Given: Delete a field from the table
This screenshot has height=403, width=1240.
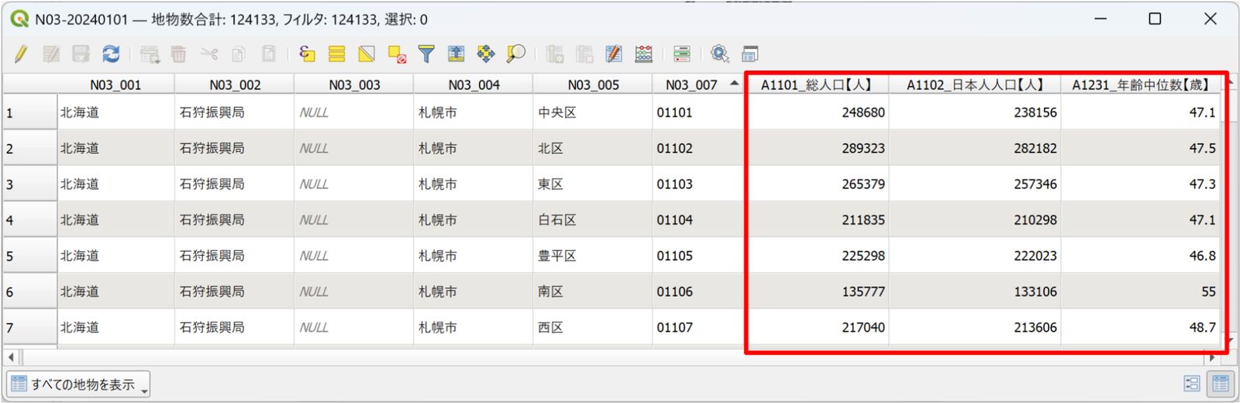Looking at the screenshot, I should (x=584, y=53).
